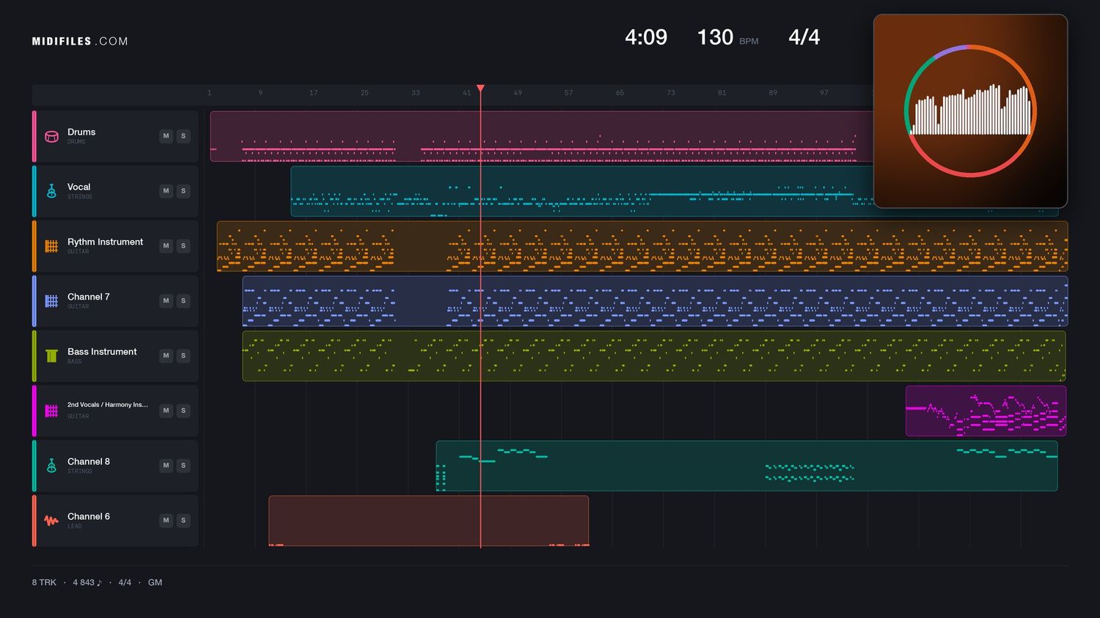Click the MIDIFILES.COM logo
Viewport: 1100px width, 618px height.
pos(80,42)
